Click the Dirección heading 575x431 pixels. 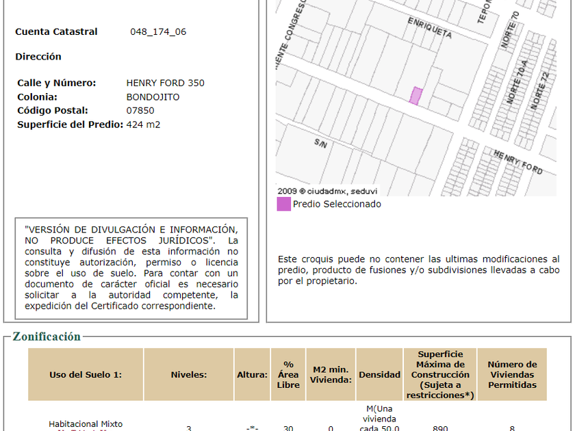tap(38, 57)
